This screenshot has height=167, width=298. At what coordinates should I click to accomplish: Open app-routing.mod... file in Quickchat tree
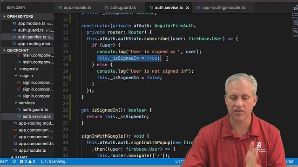[x=27, y=123]
